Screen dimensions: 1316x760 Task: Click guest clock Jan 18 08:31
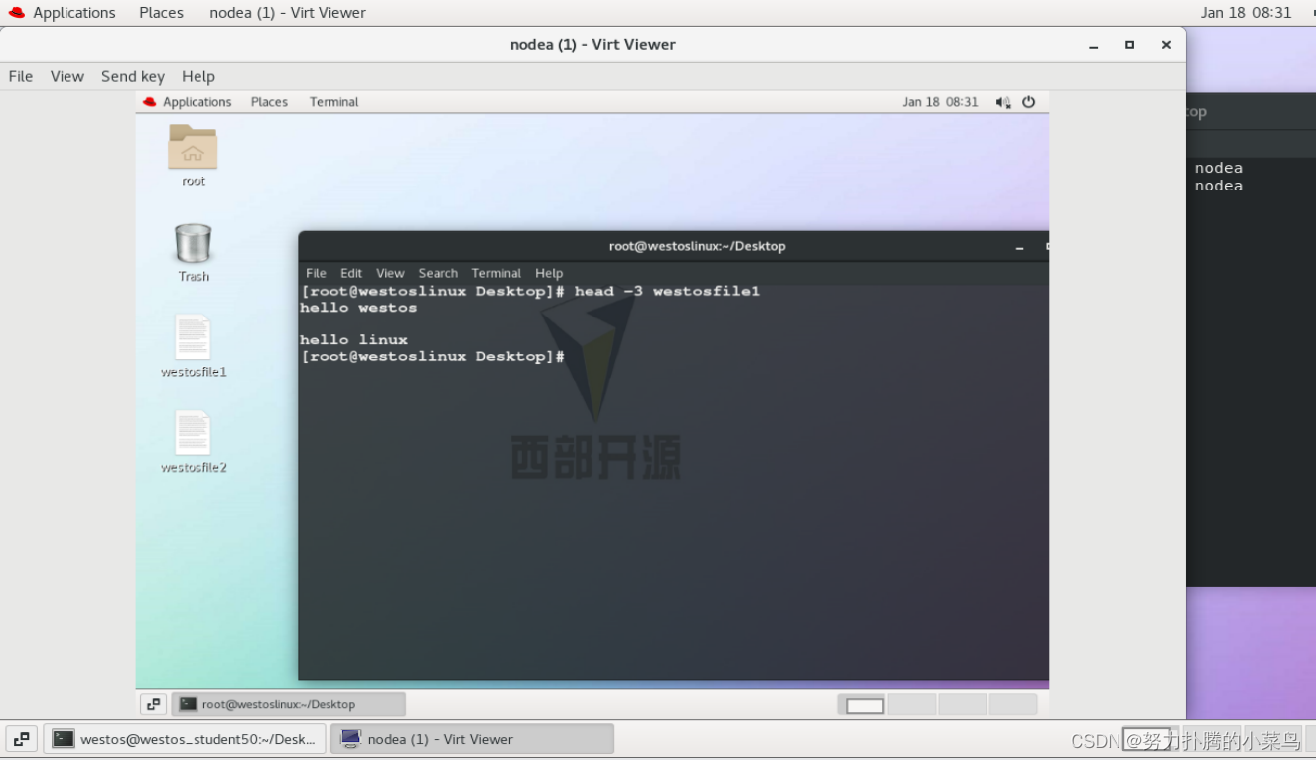[x=940, y=102]
